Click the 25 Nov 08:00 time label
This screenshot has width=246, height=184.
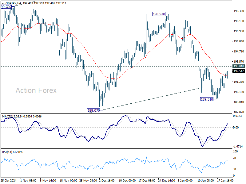click(x=88, y=180)
